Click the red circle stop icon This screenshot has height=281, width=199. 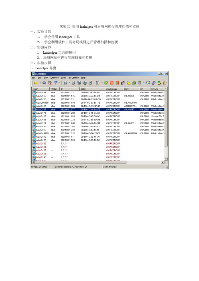(112, 83)
